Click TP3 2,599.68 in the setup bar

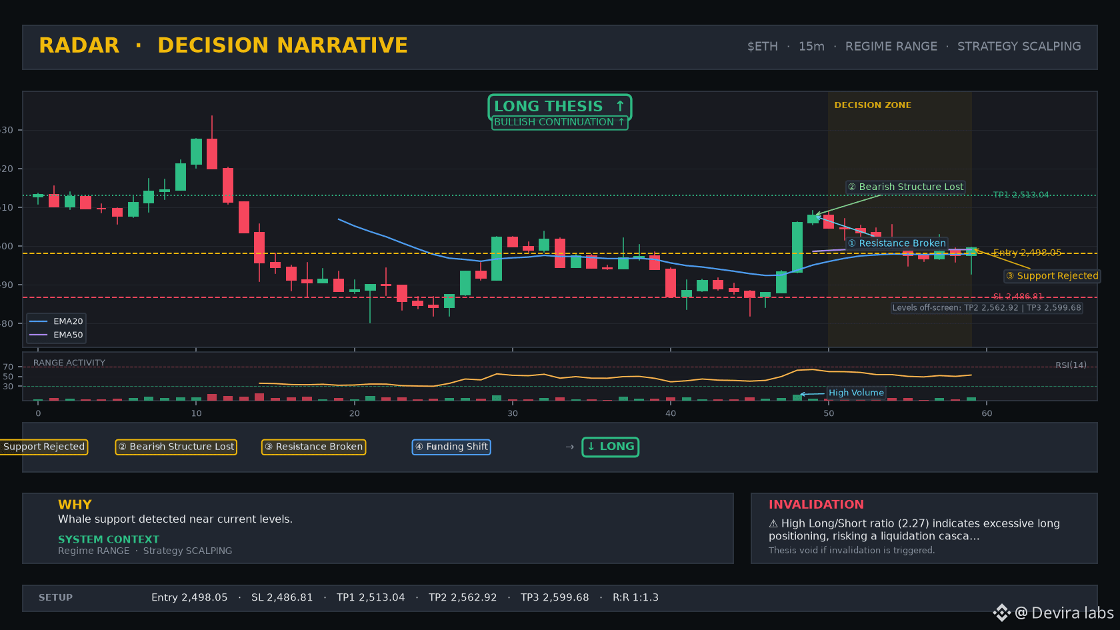point(555,597)
